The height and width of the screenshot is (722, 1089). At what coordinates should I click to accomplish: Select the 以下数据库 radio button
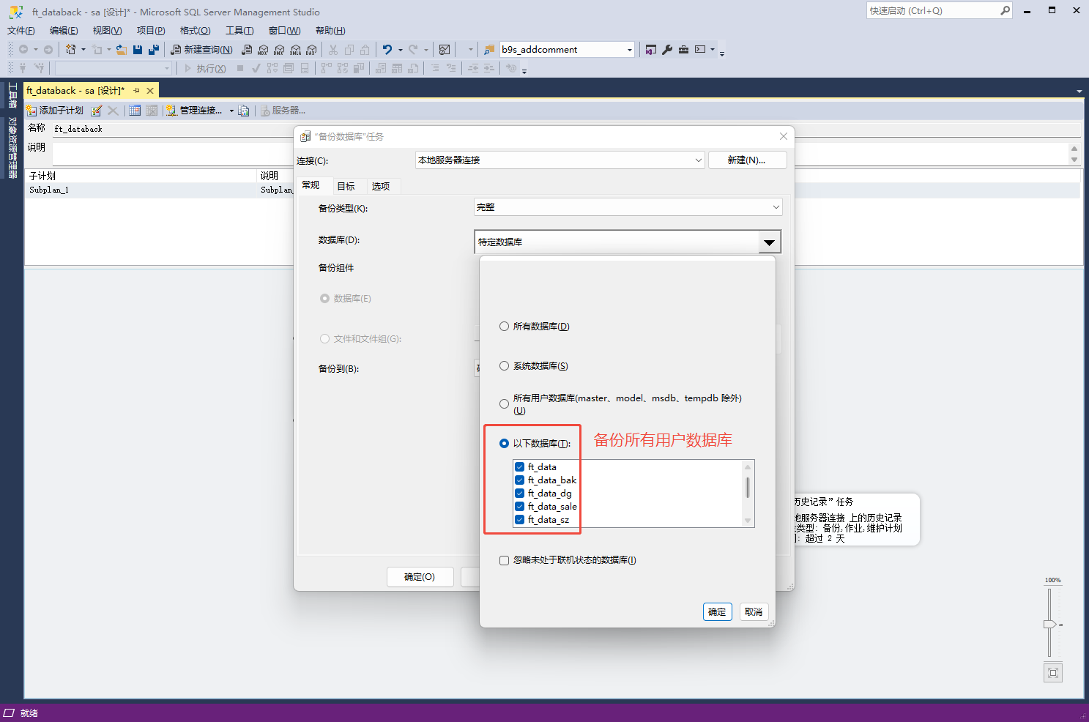tap(504, 443)
